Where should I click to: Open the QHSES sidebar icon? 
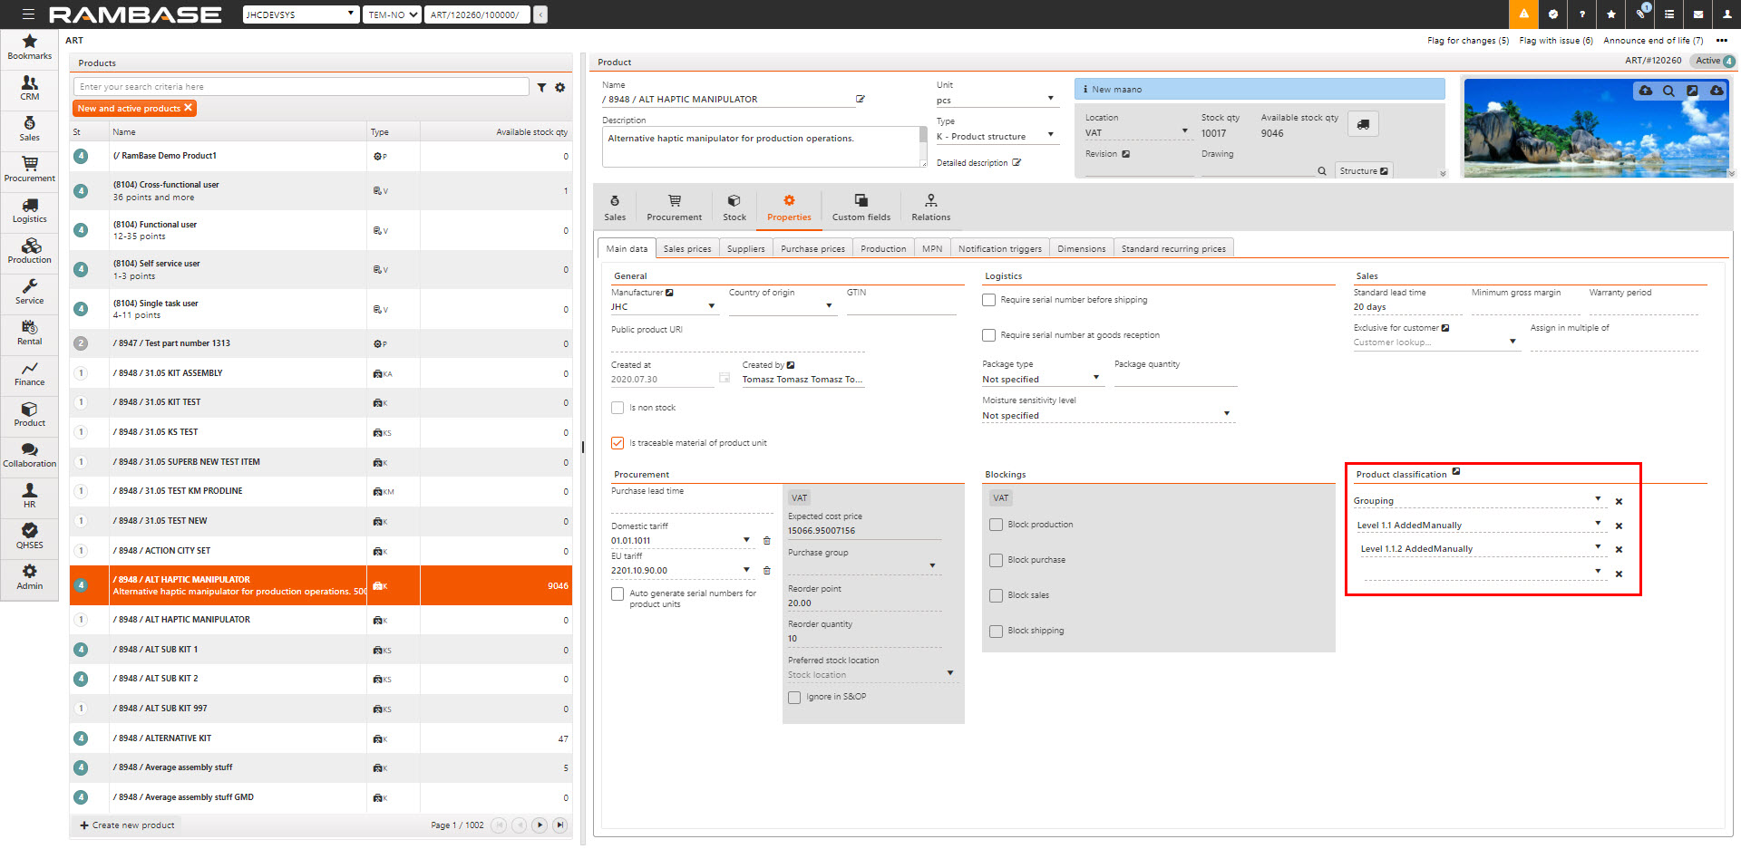click(x=29, y=535)
